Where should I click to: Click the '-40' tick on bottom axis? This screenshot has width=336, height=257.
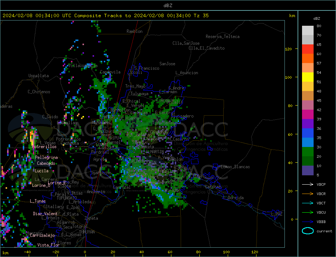(27, 252)
